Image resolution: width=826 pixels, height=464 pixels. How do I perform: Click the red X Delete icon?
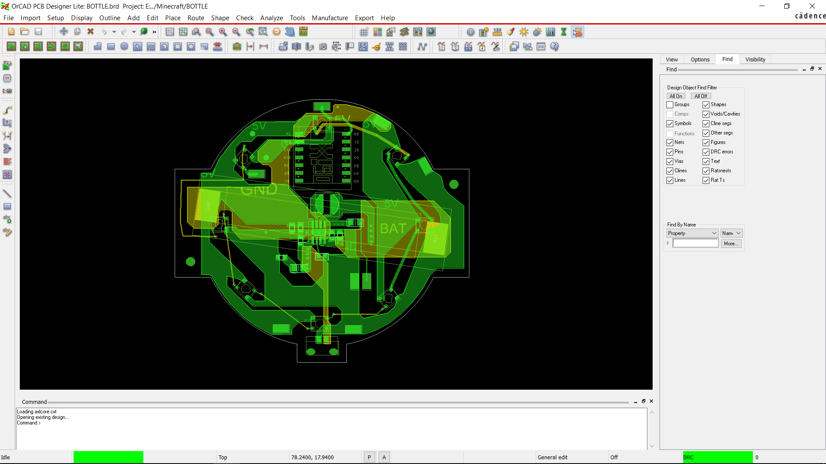point(90,31)
